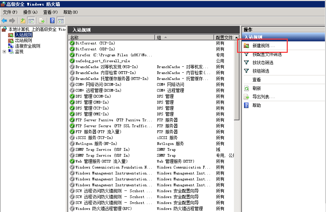Click 导出列表 in the actions pane
Image resolution: width=326 pixels, height=212 pixels.
[x=263, y=97]
